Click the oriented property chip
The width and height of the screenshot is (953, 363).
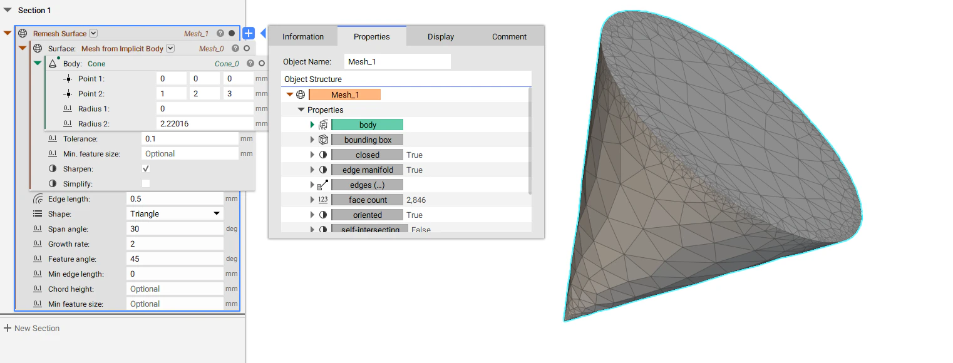point(368,215)
